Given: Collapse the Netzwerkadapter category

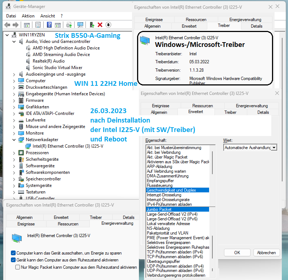Looking at the screenshot, I should (x=14, y=140).
